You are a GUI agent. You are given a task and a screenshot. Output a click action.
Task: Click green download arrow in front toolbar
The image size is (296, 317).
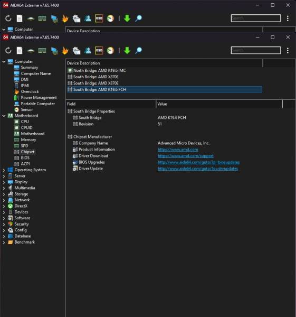(127, 50)
